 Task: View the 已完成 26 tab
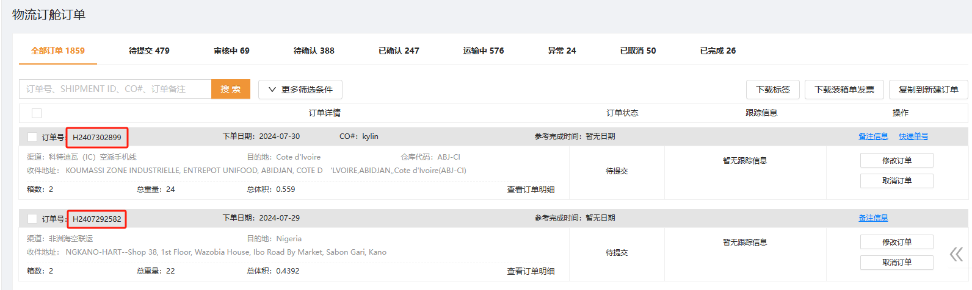tap(718, 51)
